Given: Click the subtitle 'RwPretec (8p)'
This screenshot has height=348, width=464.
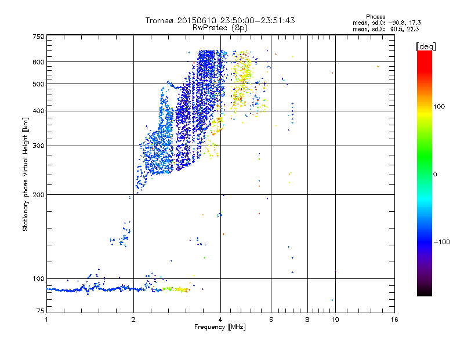Looking at the screenshot, I should [220, 28].
